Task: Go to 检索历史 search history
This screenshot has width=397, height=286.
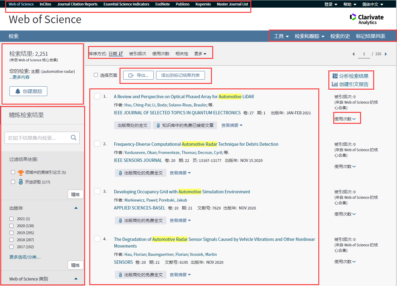Action: coord(340,36)
